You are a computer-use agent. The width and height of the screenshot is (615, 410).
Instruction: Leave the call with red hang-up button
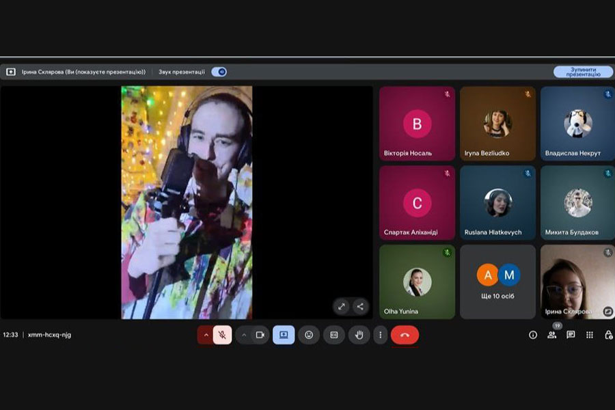(405, 335)
